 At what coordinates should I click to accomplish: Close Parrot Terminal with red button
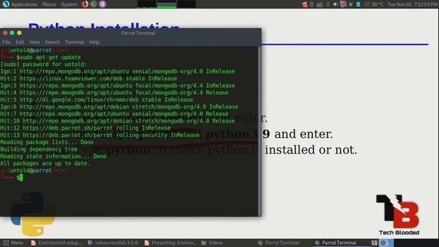[5, 33]
